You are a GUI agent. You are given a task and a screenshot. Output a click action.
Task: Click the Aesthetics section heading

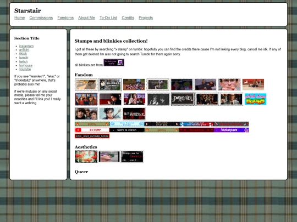[86, 147]
